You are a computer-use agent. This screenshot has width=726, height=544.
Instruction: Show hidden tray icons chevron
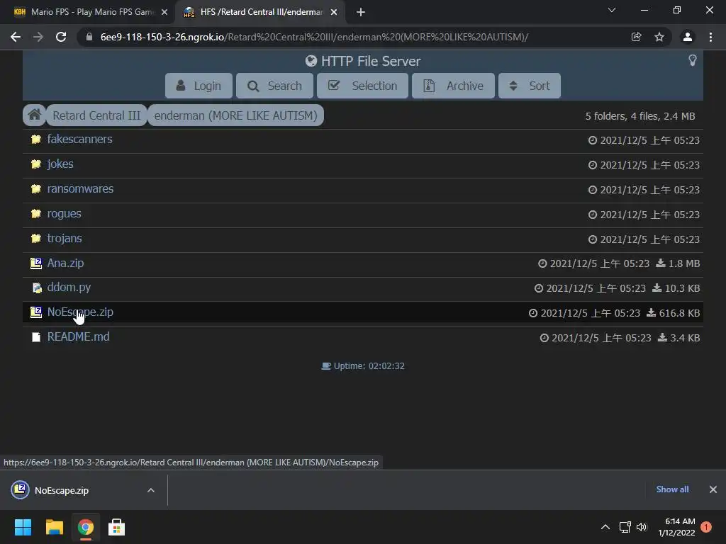(605, 527)
